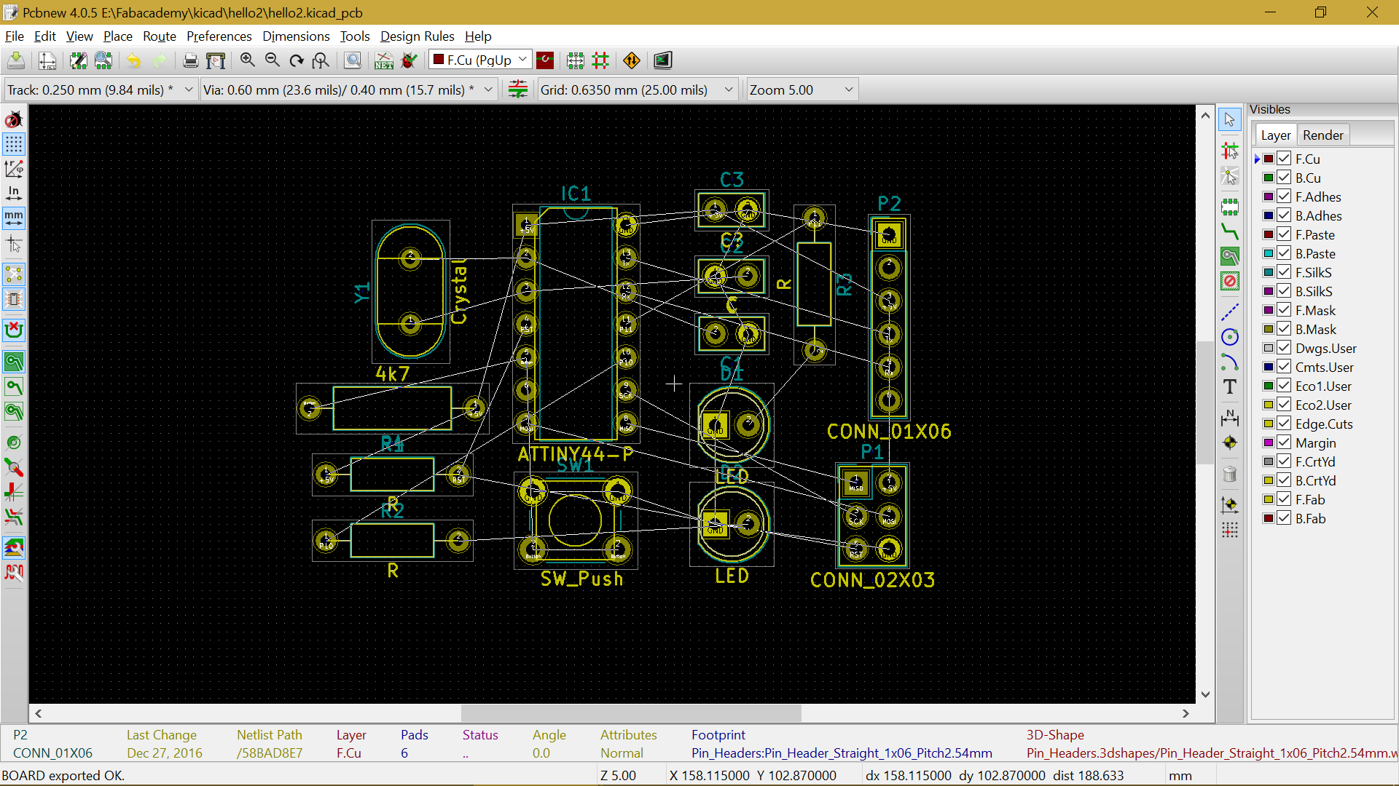This screenshot has width=1399, height=786.
Task: Click the mode footprint move icon
Action: (576, 60)
